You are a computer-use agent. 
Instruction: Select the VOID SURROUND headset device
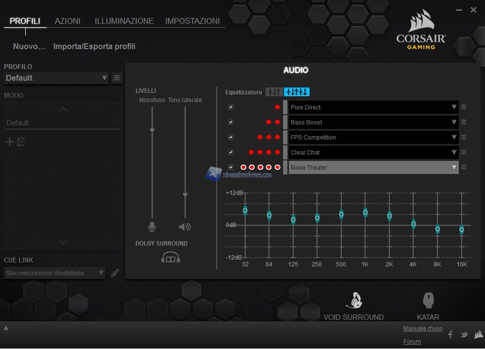pyautogui.click(x=354, y=301)
